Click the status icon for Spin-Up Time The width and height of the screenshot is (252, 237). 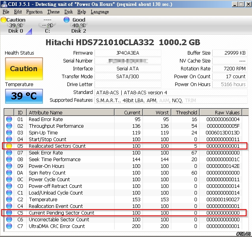[9, 132]
